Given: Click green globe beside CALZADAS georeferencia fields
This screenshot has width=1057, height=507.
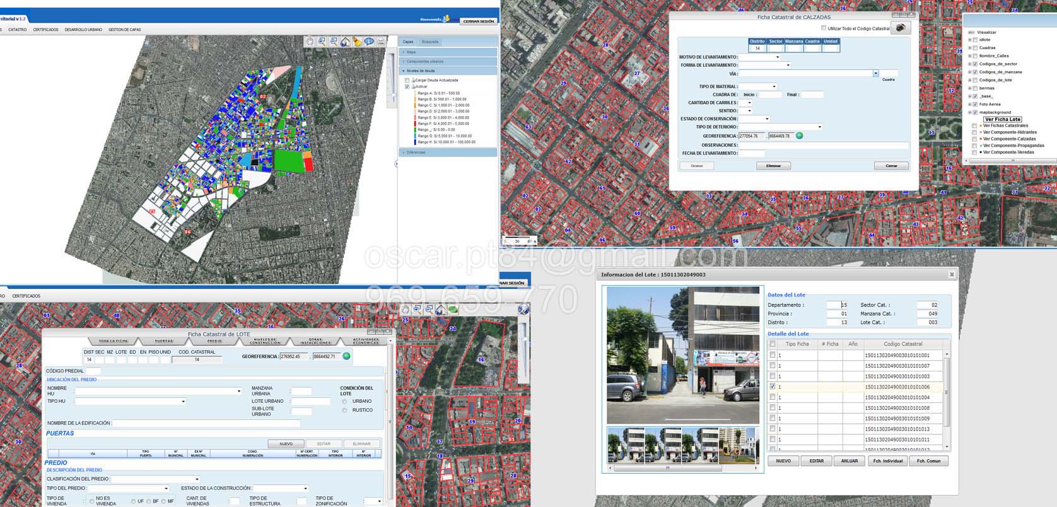Looking at the screenshot, I should point(800,136).
